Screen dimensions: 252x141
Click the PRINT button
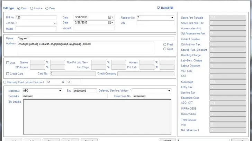pyautogui.click(x=167, y=140)
